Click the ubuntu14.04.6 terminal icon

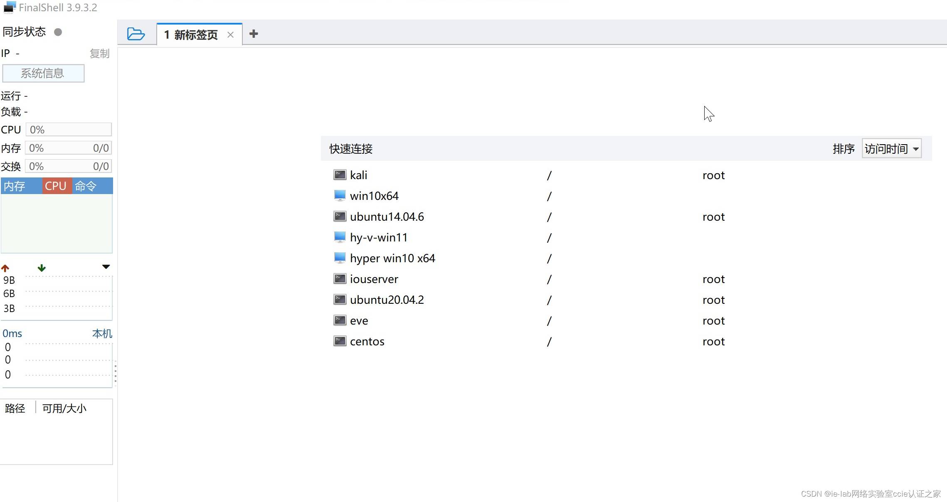(x=340, y=217)
